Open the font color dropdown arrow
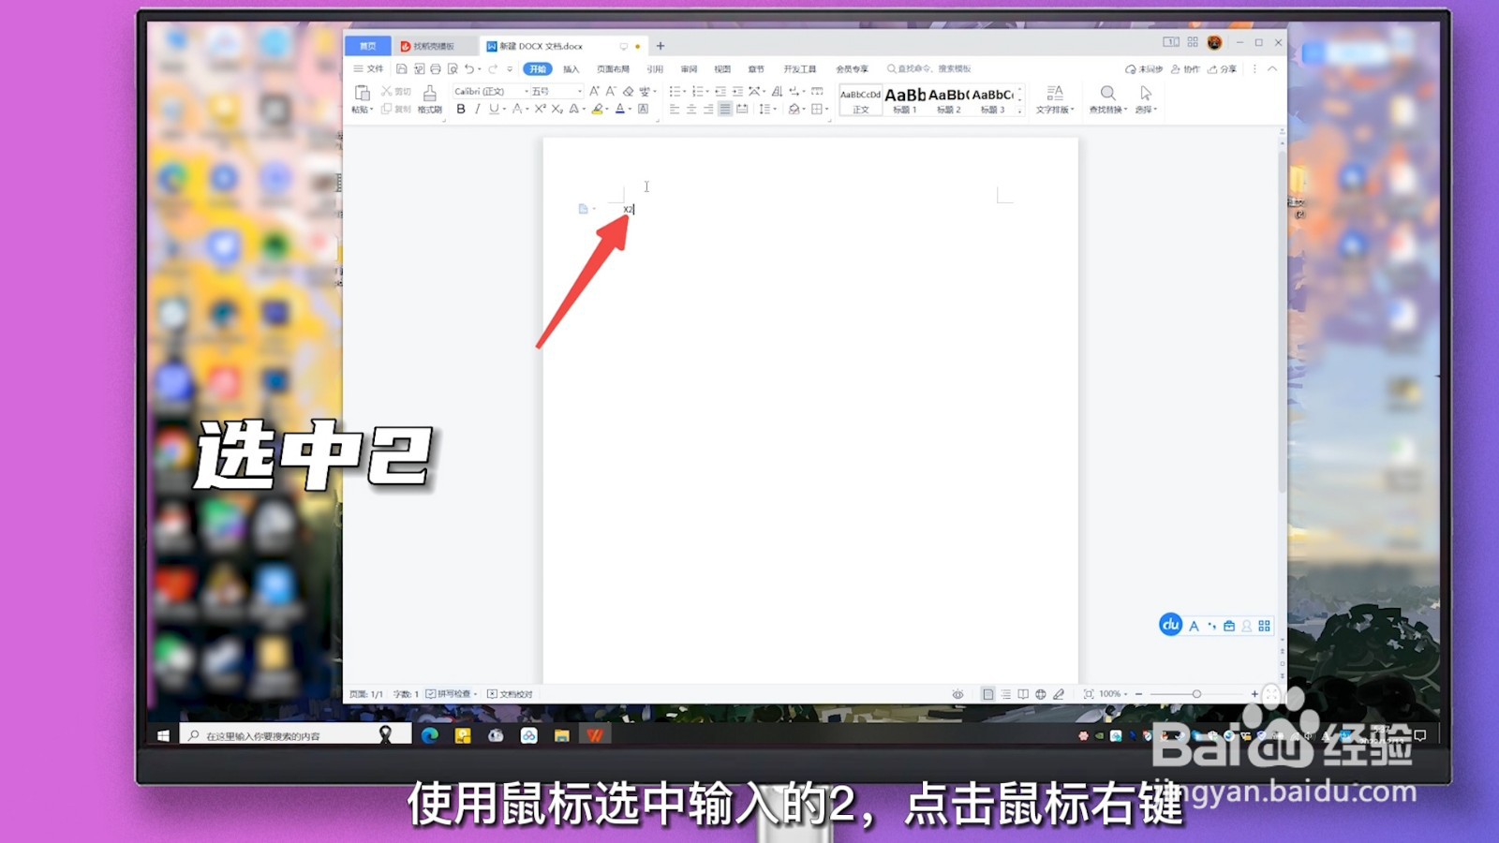 (631, 110)
